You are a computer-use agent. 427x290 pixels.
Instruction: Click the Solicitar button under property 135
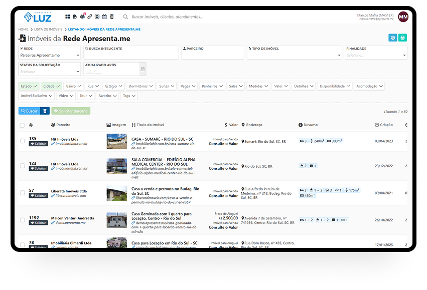coord(39,144)
